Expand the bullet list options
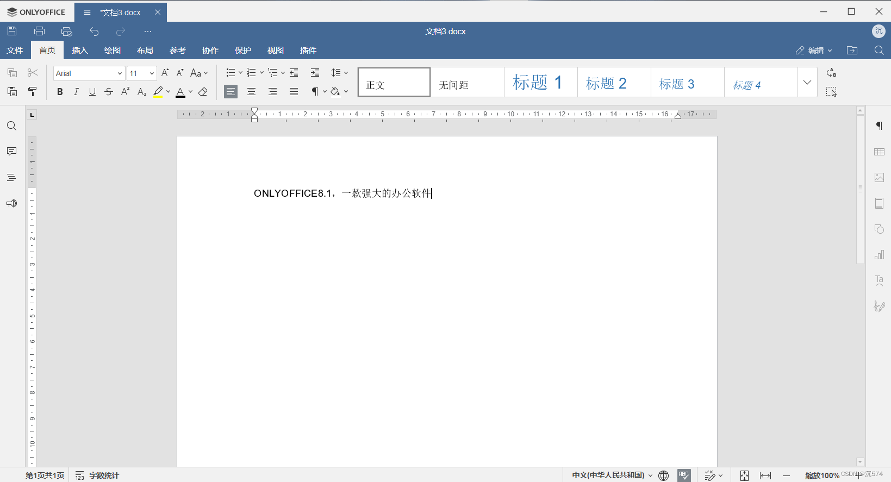 pyautogui.click(x=240, y=73)
